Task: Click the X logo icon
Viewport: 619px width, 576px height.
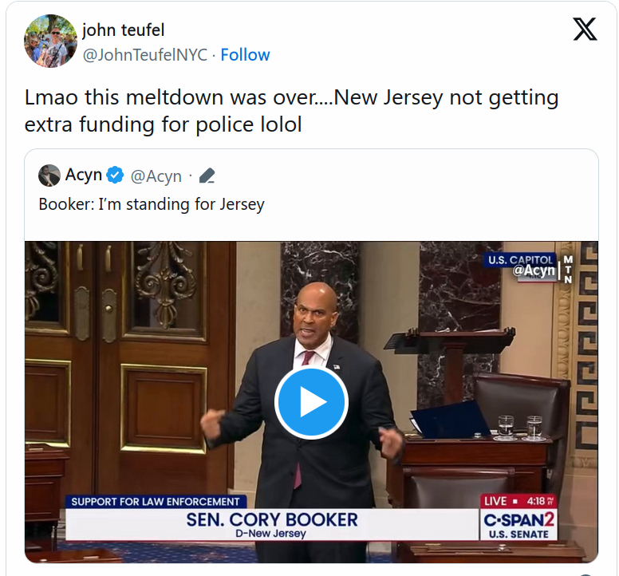Action: pyautogui.click(x=585, y=30)
